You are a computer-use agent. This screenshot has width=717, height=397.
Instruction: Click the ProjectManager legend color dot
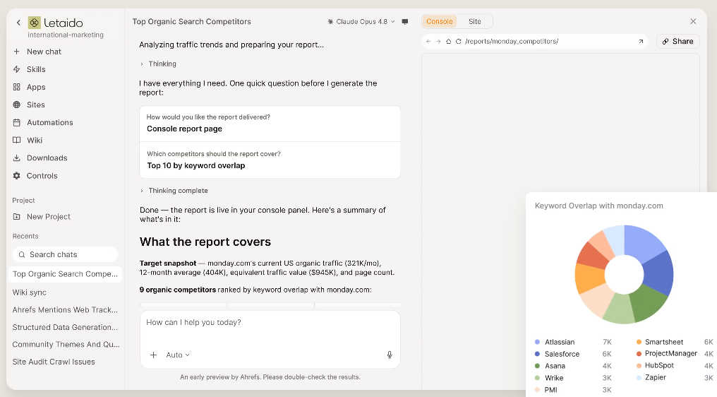[639, 353]
